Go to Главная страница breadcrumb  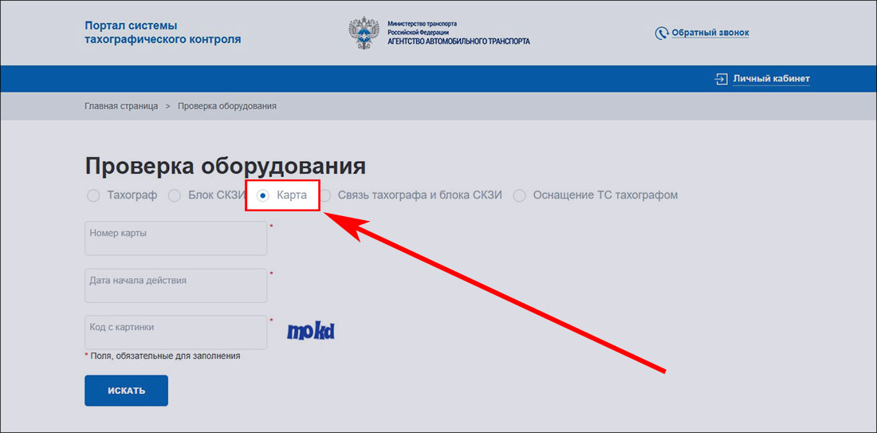[x=121, y=106]
